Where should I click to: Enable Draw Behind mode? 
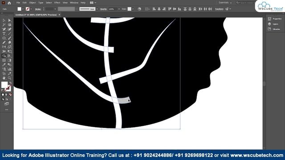tap(7, 99)
